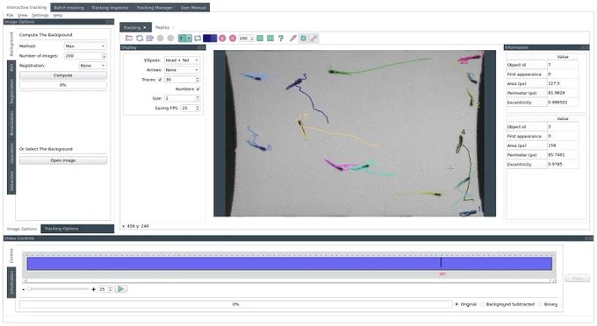Toggle the wrench tool button

(x=313, y=38)
